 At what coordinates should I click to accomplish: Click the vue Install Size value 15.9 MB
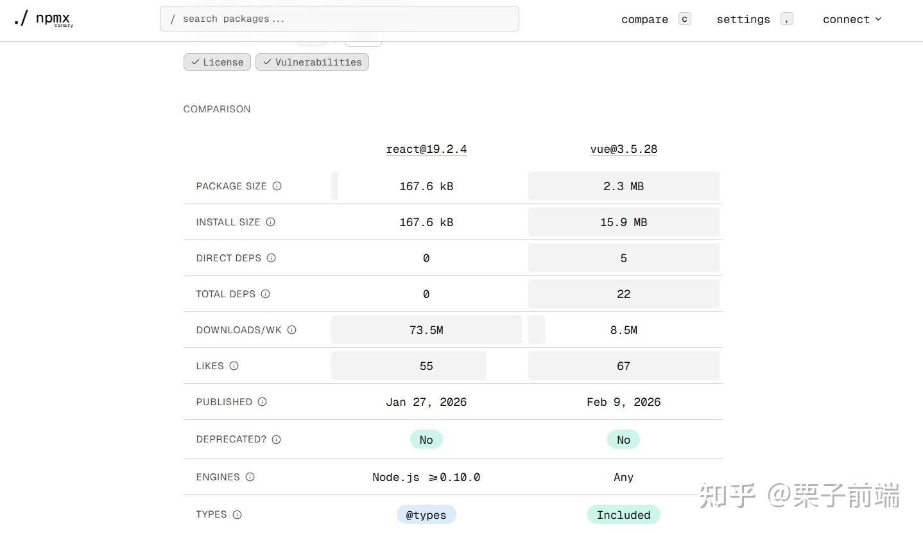click(624, 222)
